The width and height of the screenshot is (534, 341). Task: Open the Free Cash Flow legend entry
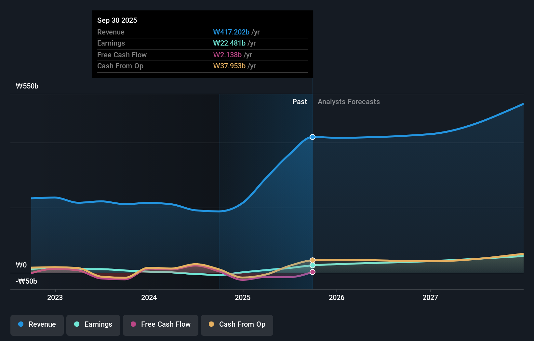point(160,324)
